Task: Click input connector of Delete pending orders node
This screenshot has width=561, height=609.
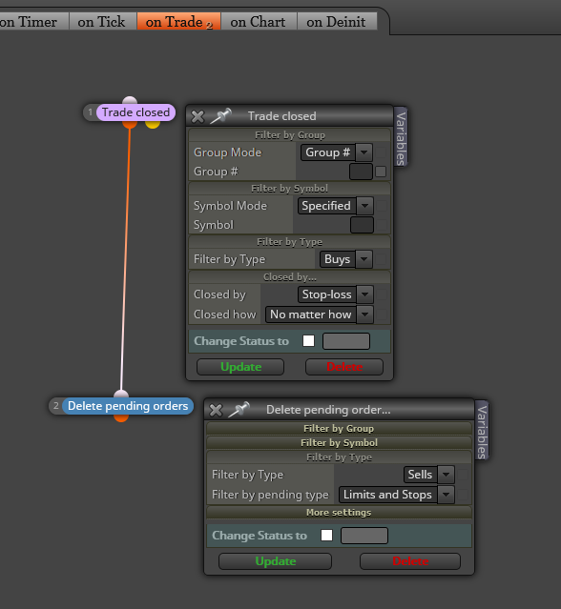Action: (121, 395)
